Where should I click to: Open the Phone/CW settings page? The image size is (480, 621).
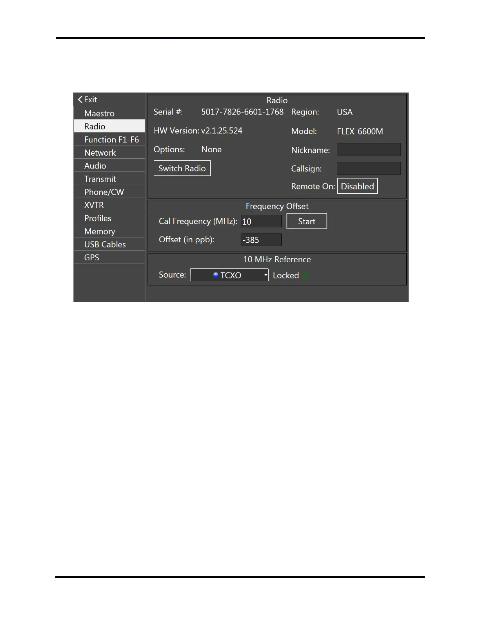(109, 192)
